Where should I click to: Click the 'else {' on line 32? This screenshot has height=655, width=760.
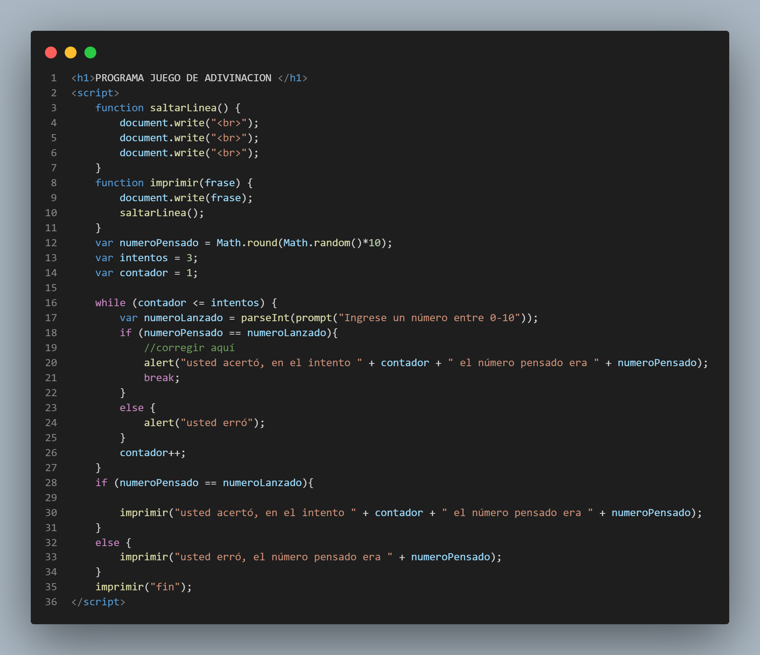113,543
